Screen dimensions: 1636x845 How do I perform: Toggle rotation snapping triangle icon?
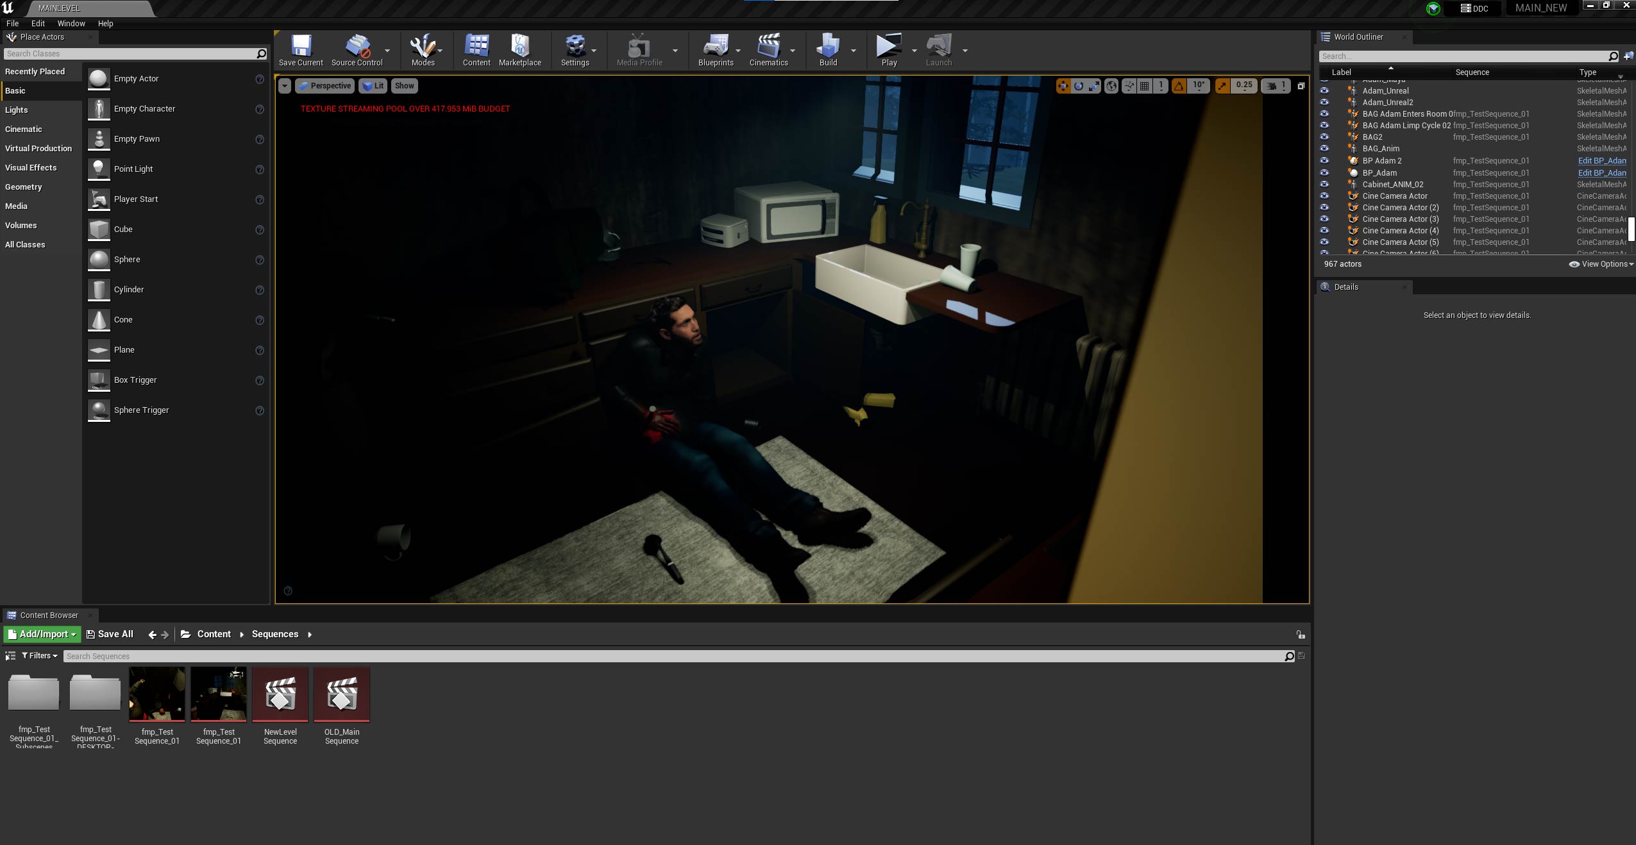click(1179, 86)
